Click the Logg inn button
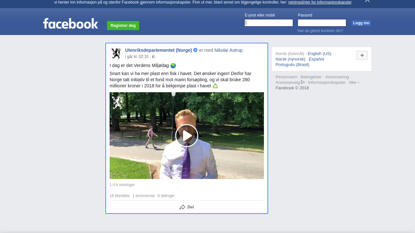The width and height of the screenshot is (415, 233). [361, 23]
